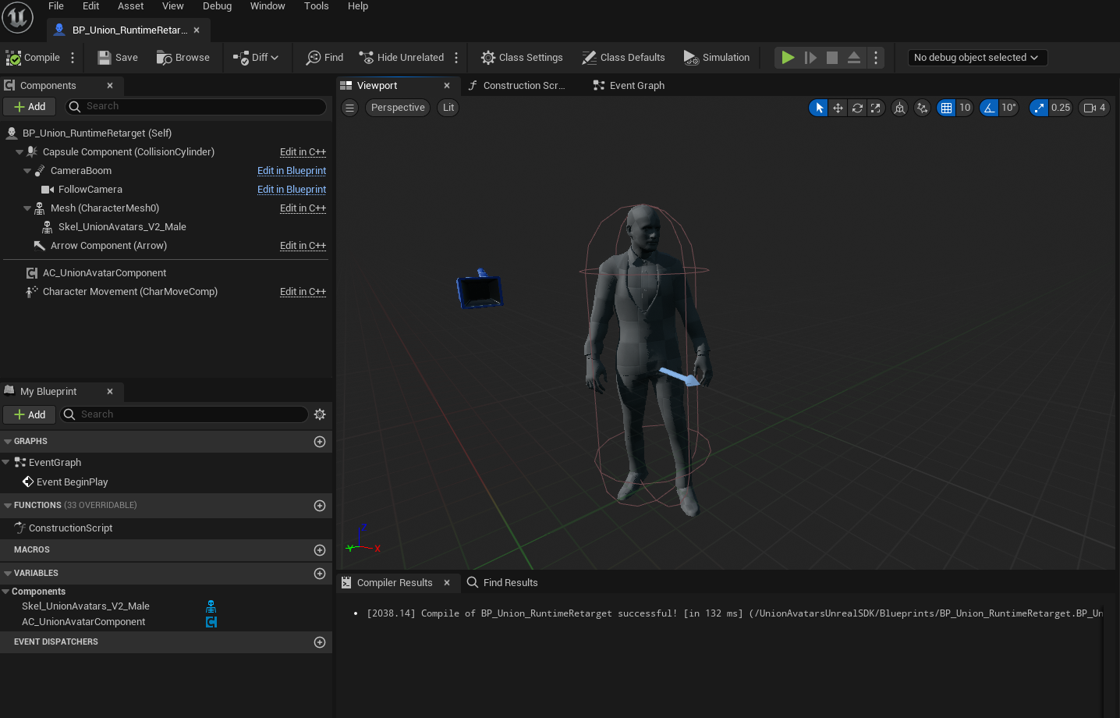Collapse the GRAPHS section

point(8,442)
